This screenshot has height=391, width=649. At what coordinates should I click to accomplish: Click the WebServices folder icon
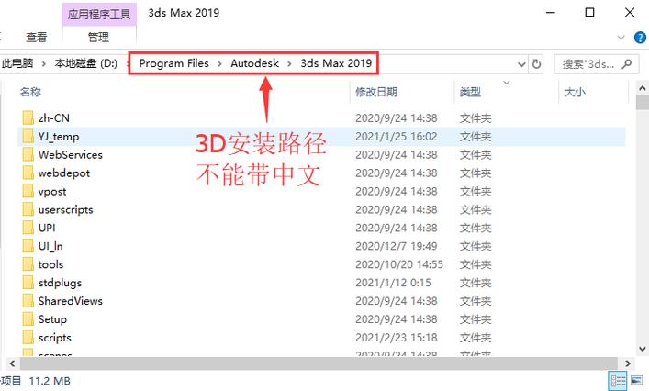[x=28, y=154]
